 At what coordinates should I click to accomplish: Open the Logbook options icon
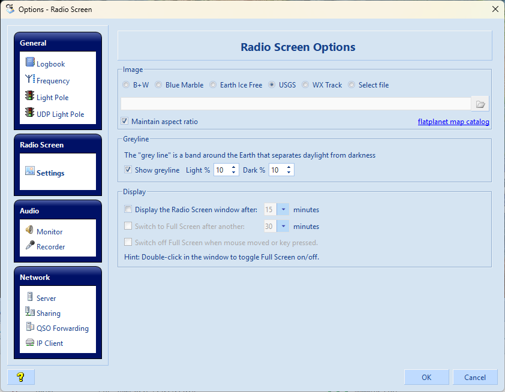(30, 62)
